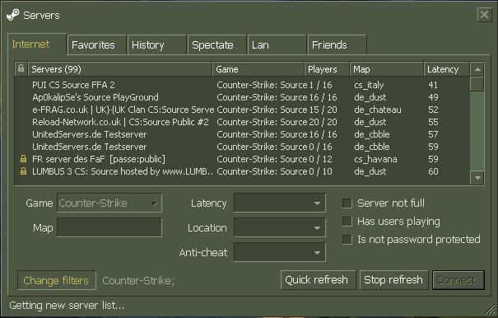Click the lock icon beside FR server des FaF

(x=23, y=159)
